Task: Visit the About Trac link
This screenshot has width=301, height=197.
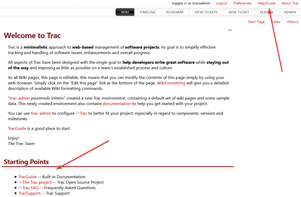Action: [290, 3]
